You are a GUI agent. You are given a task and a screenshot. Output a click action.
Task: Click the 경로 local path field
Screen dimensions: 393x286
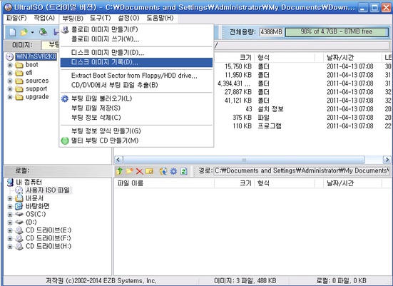coord(302,171)
